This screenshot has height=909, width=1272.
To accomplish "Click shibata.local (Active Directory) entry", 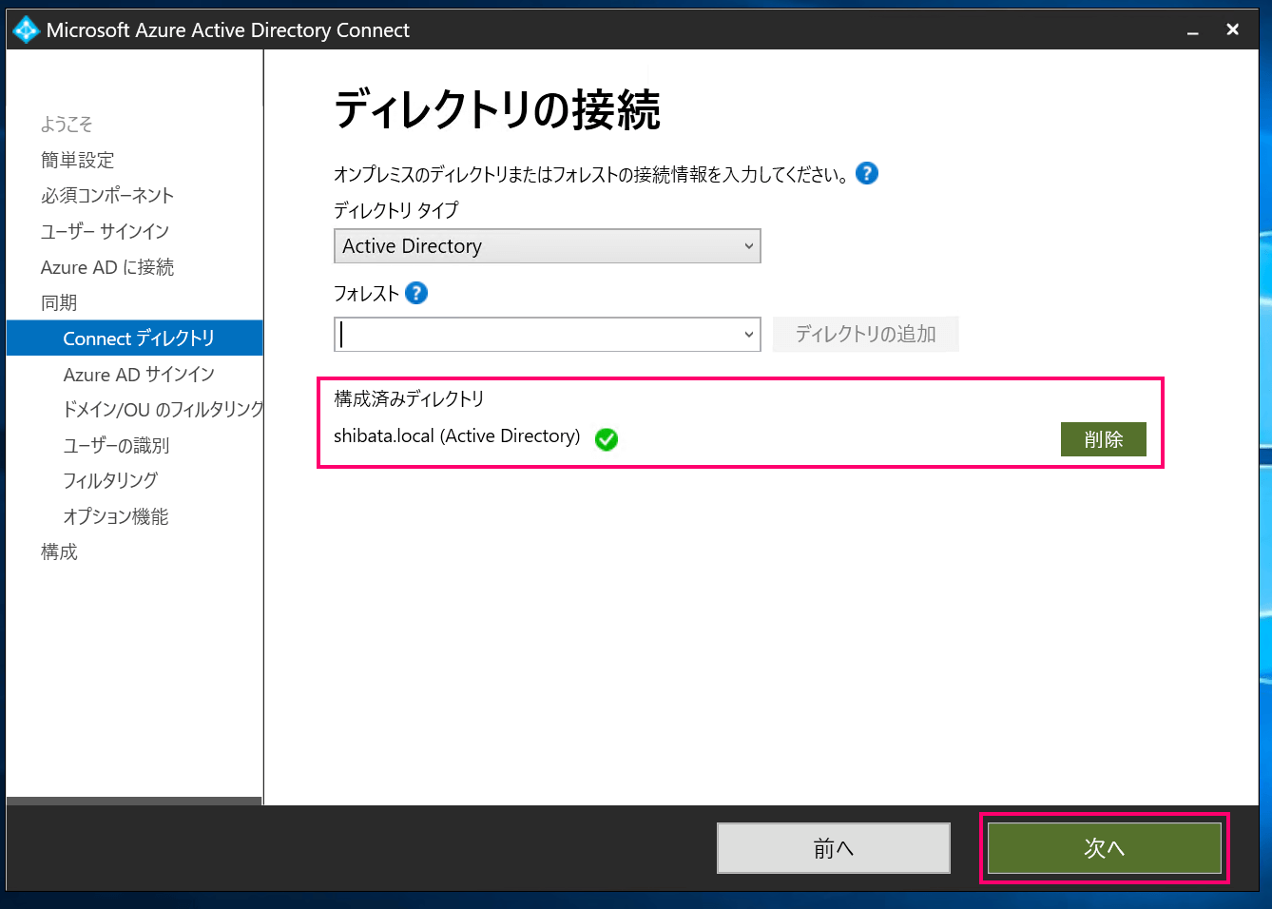I will 456,436.
